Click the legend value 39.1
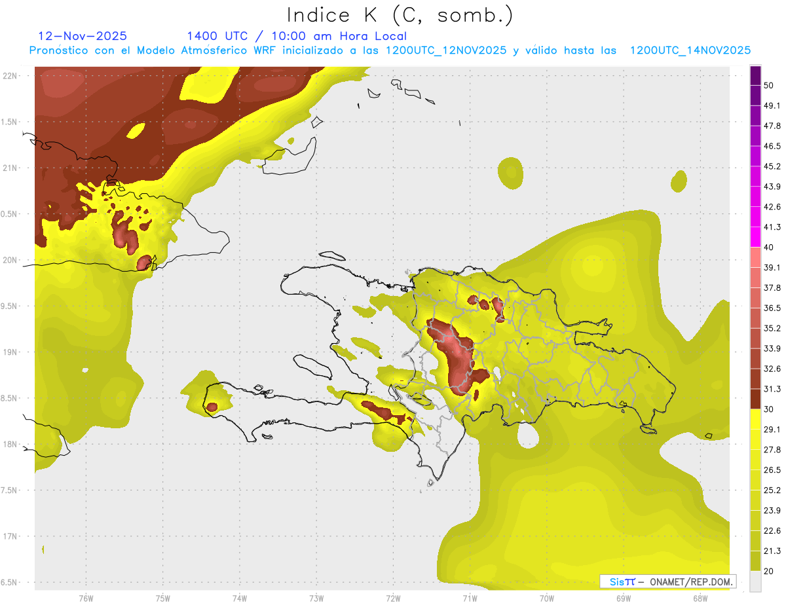This screenshot has height=607, width=786. click(772, 268)
